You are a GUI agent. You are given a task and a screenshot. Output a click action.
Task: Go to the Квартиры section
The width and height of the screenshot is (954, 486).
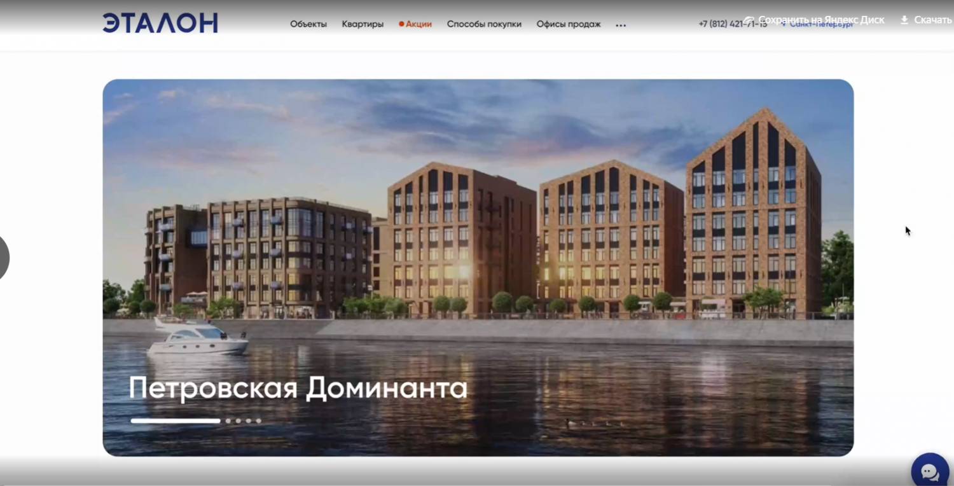363,24
